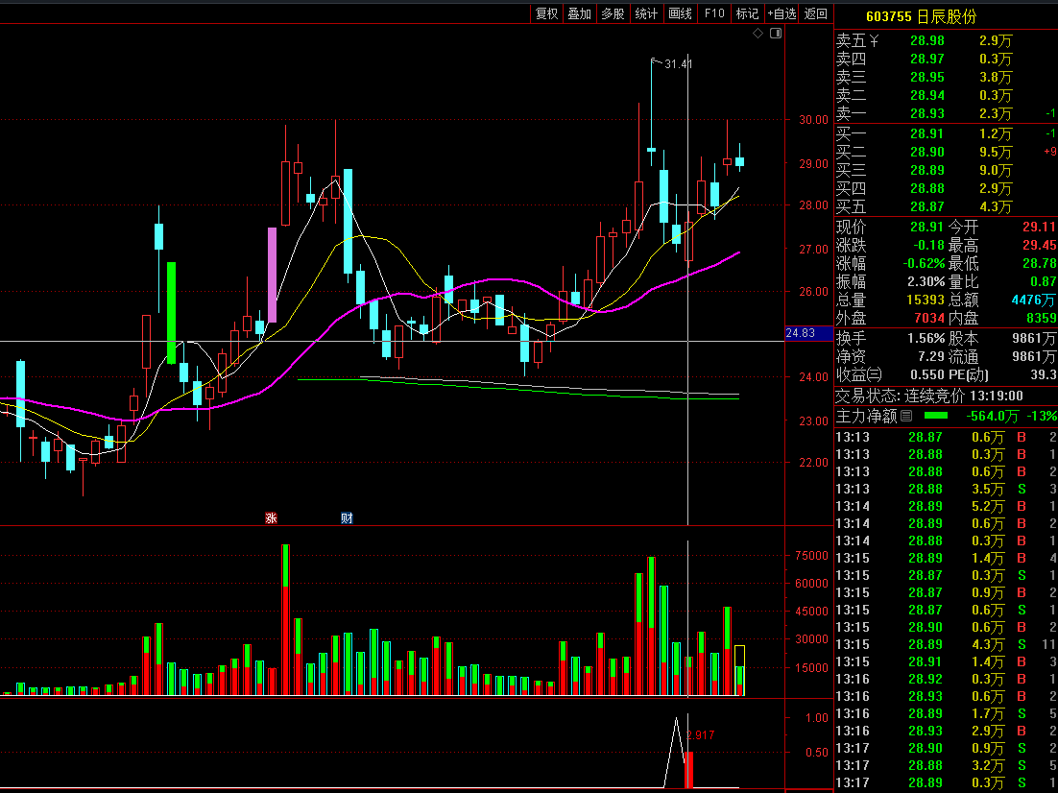Click the 2.917 indicator value label
The width and height of the screenshot is (1058, 793).
(x=701, y=735)
